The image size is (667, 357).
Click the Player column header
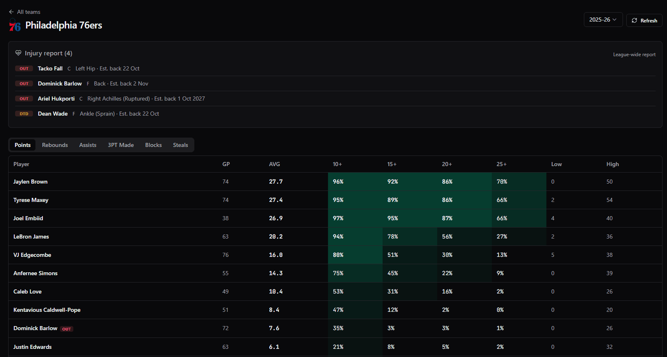tap(21, 164)
